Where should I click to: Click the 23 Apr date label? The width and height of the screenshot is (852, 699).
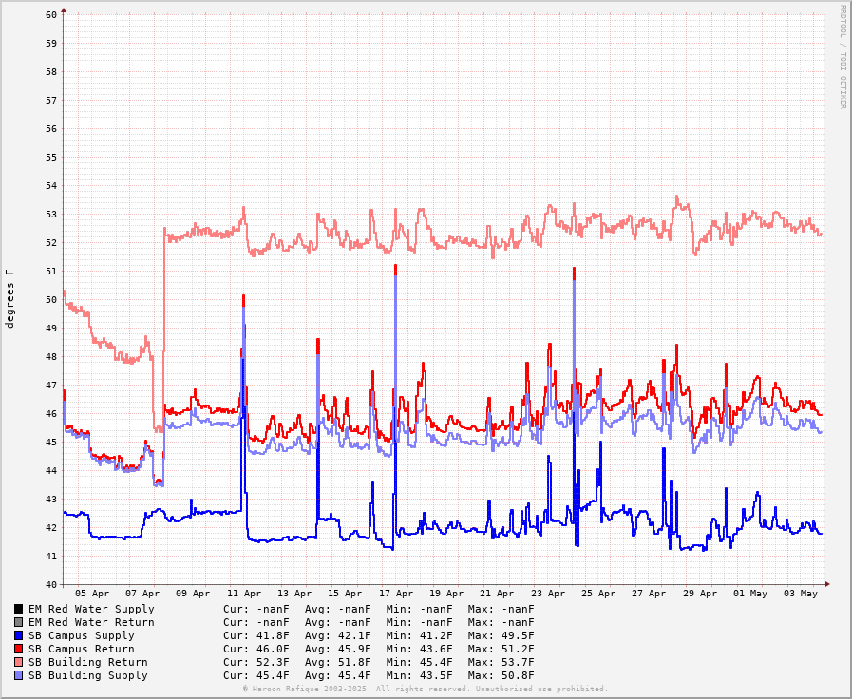tap(548, 594)
